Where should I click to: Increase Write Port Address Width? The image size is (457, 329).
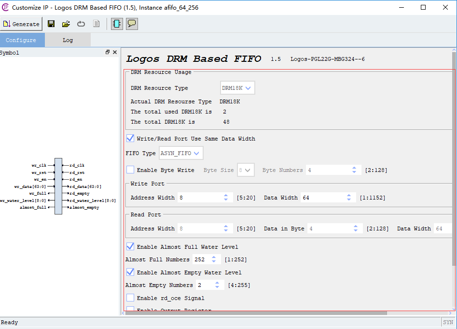coord(226,195)
